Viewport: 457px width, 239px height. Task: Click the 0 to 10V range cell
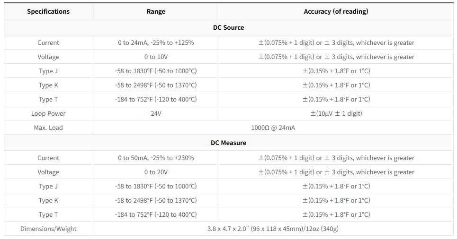coord(156,57)
